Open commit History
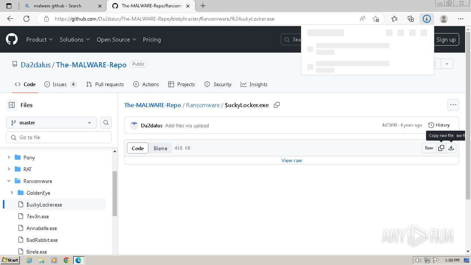 coord(439,125)
